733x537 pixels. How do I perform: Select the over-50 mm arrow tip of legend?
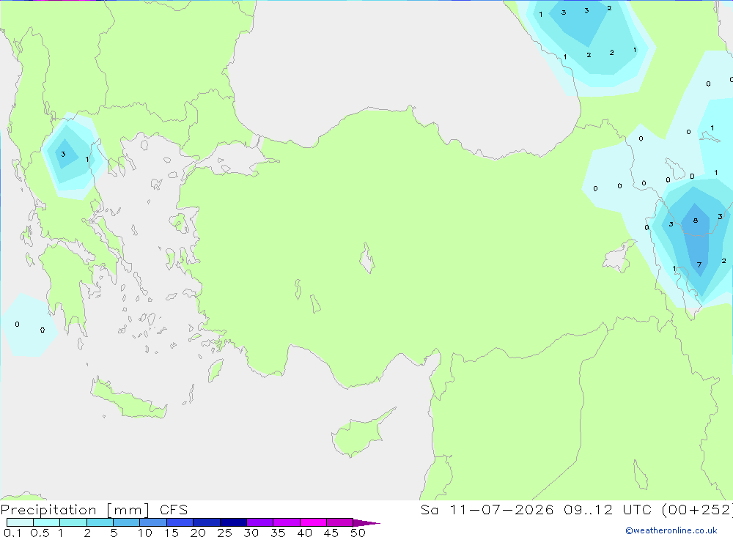tap(366, 523)
